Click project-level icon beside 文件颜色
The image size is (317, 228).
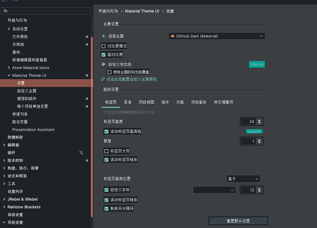(87, 37)
